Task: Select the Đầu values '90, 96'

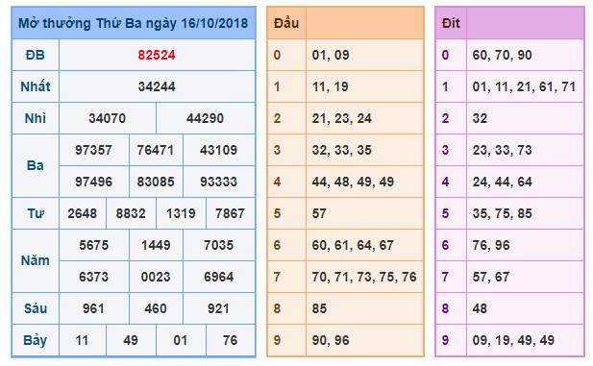Action: click(331, 341)
